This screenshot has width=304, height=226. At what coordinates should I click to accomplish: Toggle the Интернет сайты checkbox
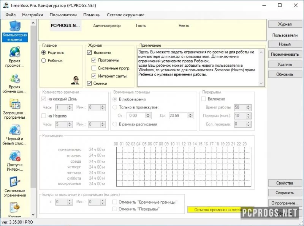tap(94, 76)
